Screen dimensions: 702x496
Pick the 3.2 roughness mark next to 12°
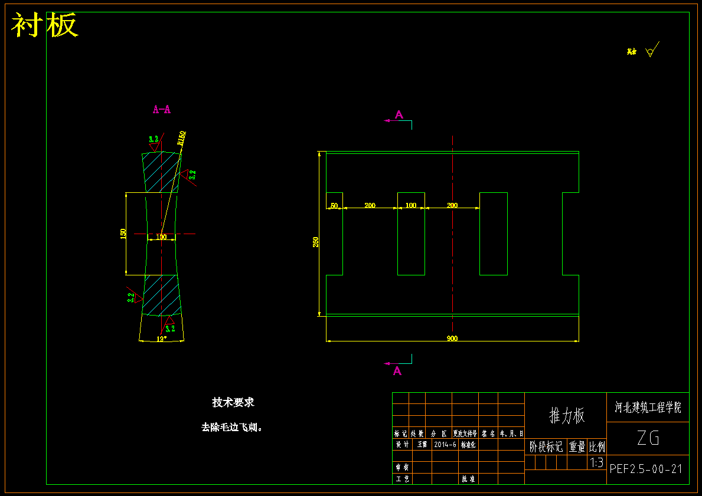(170, 329)
